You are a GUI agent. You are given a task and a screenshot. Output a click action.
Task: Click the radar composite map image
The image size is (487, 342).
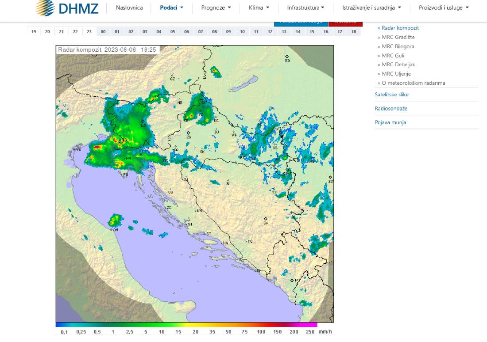[195, 184]
